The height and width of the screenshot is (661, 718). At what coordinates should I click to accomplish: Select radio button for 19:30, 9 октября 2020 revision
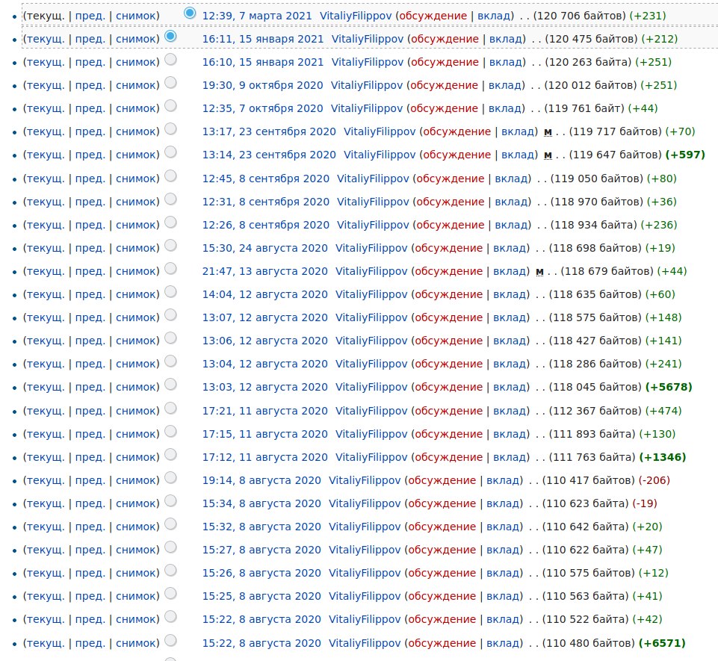pos(170,82)
